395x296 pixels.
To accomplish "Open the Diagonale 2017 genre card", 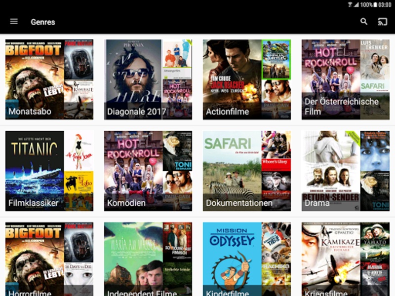I will point(148,79).
